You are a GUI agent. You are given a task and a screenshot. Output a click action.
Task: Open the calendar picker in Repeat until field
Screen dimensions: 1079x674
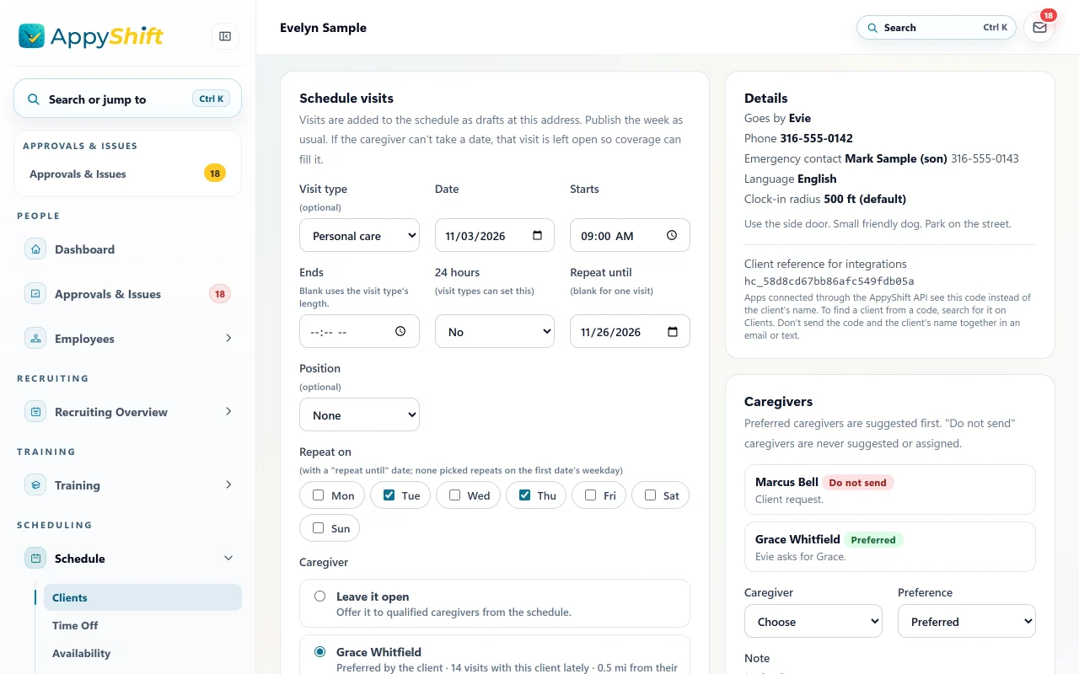pyautogui.click(x=673, y=332)
